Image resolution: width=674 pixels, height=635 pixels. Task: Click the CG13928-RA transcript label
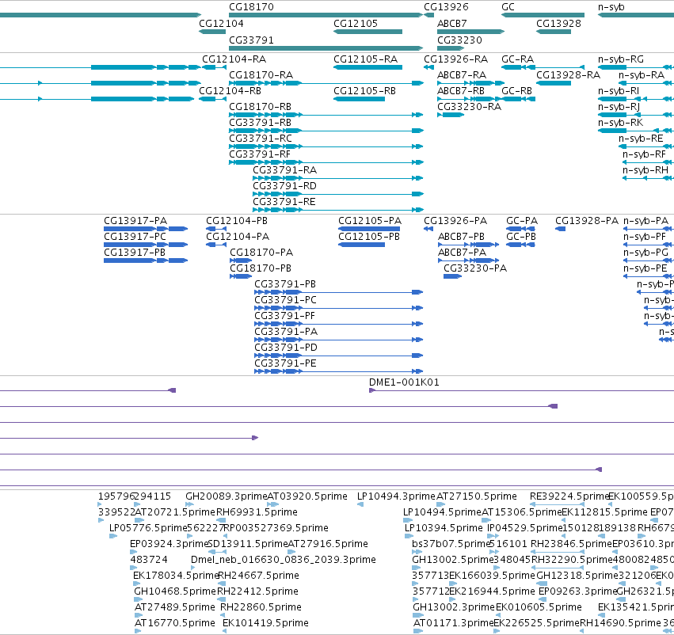pos(568,74)
